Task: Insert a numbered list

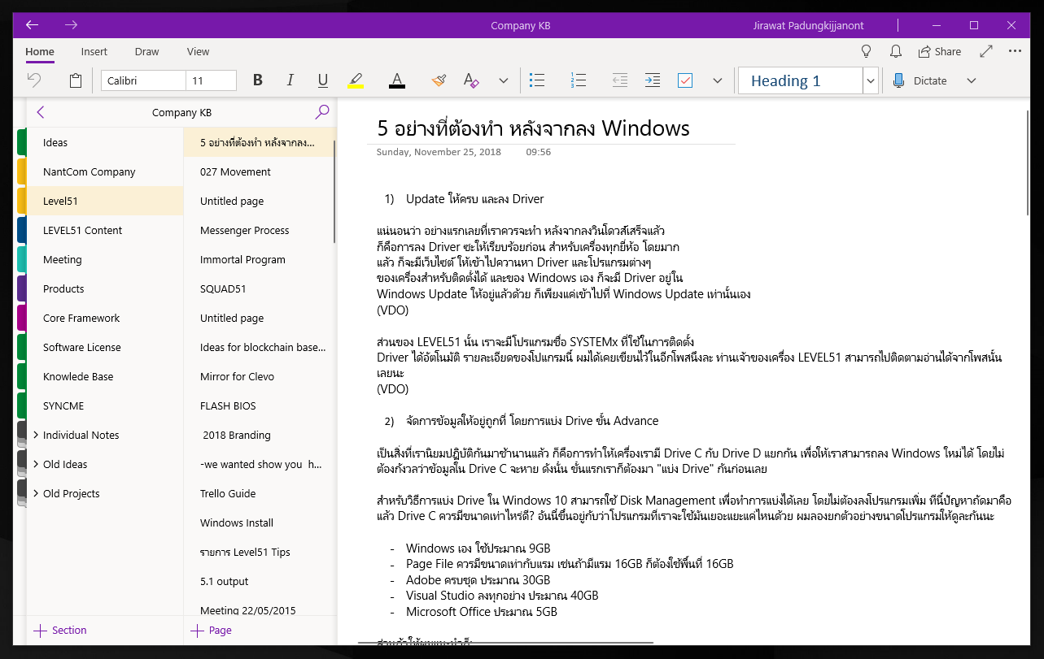Action: [x=579, y=80]
